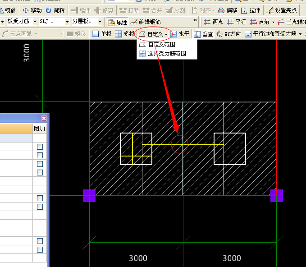The height and width of the screenshot is (267, 306).
Task: Click the 附加 column header
Action: coord(39,129)
